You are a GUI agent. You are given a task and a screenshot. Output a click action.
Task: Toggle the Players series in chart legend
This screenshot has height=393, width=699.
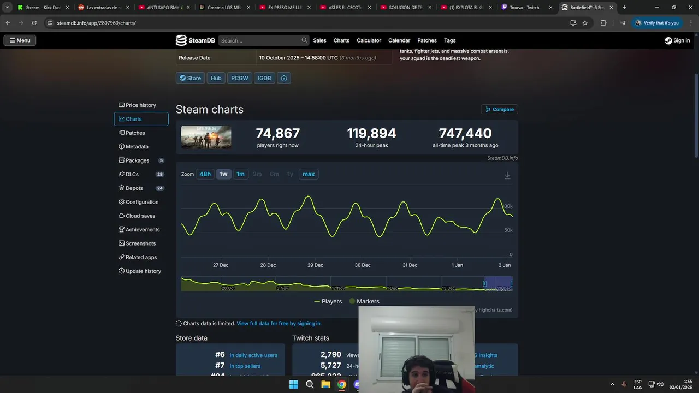point(328,301)
